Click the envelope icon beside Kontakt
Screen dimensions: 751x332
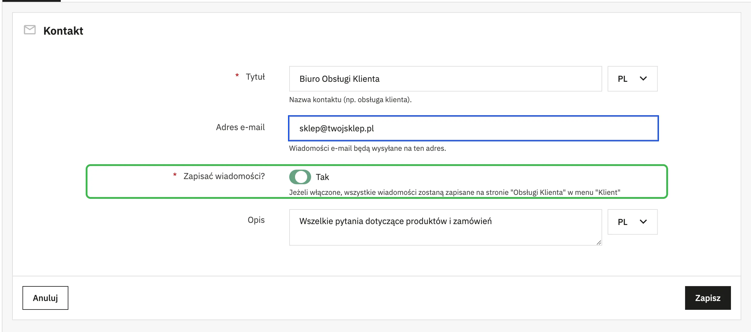point(30,30)
